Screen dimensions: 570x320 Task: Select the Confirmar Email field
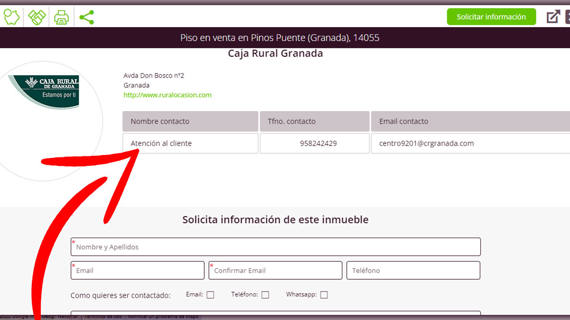point(275,270)
